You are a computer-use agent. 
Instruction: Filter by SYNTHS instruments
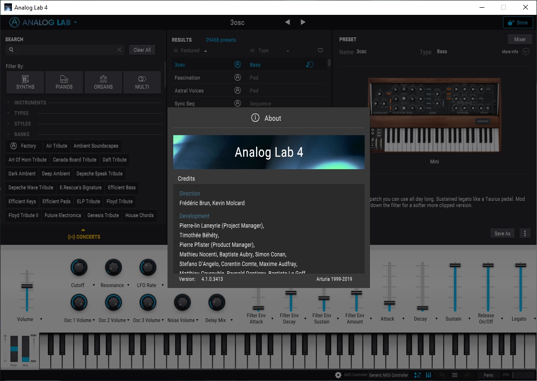[x=25, y=82]
